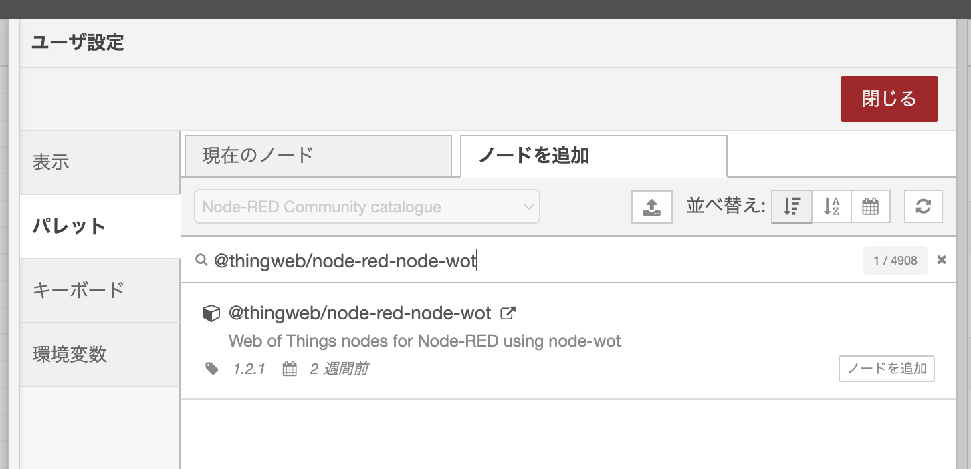Click the 閉じる close button
The height and width of the screenshot is (469, 971).
(889, 99)
